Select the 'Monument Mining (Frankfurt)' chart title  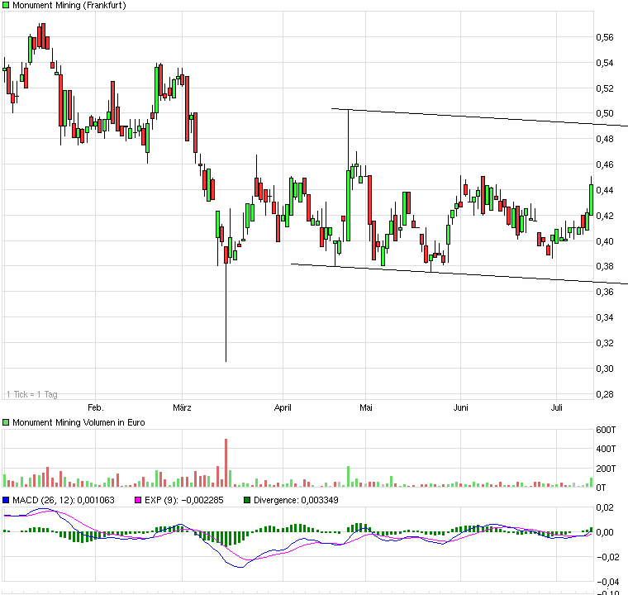tap(69, 5)
